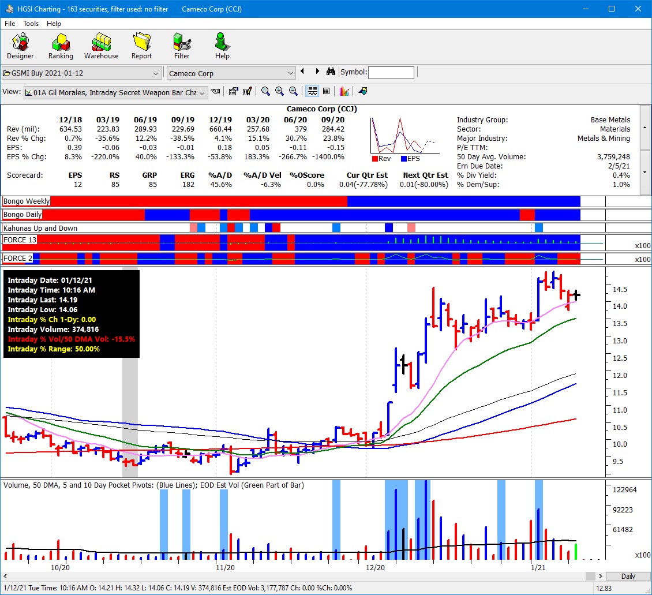Open the GSMI Buy 2021-01-12 dropdown
Screen dimensions: 652x595
(x=81, y=73)
